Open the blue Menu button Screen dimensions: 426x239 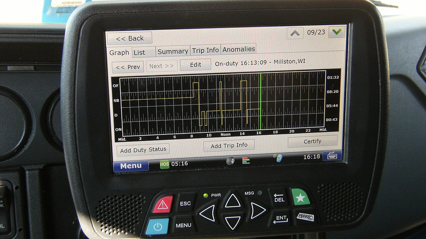click(x=131, y=166)
